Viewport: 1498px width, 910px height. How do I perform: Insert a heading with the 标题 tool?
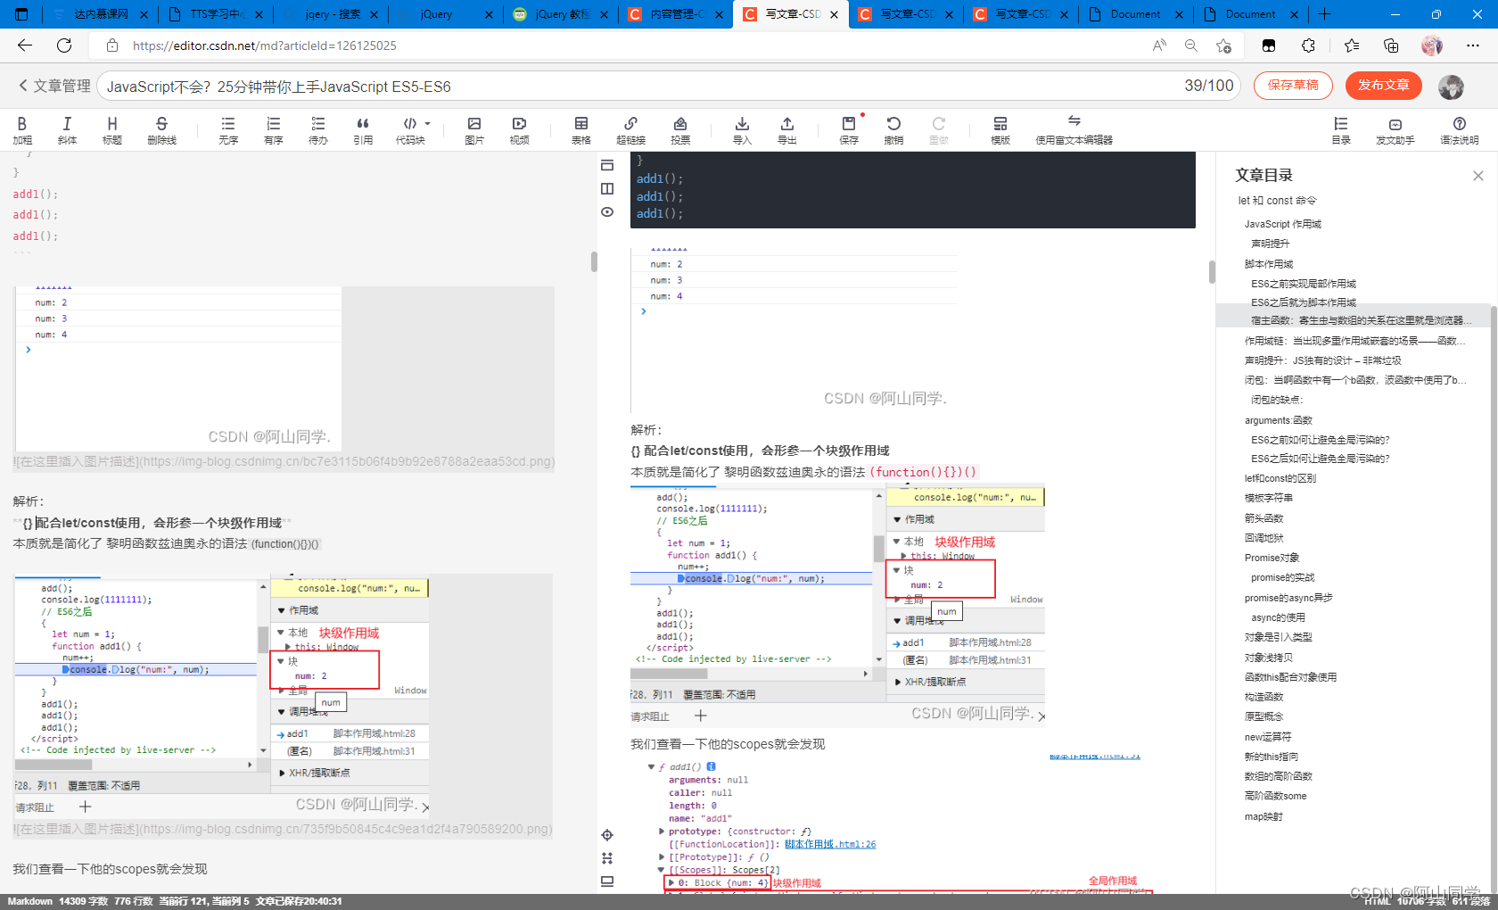point(111,130)
